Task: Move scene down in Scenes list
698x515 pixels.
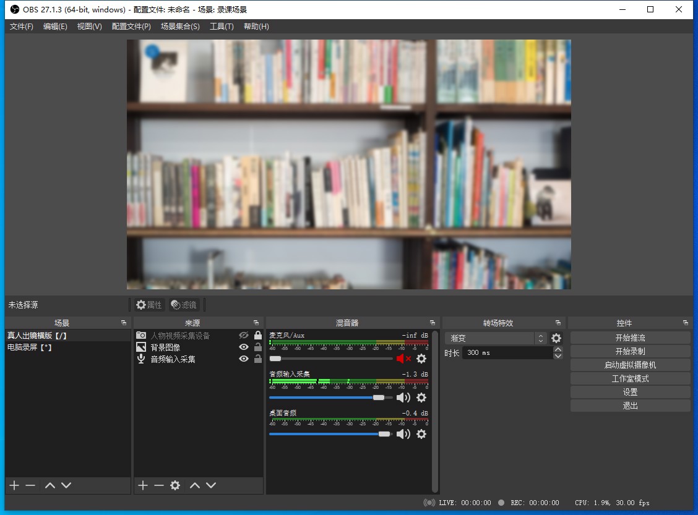Action: tap(66, 485)
